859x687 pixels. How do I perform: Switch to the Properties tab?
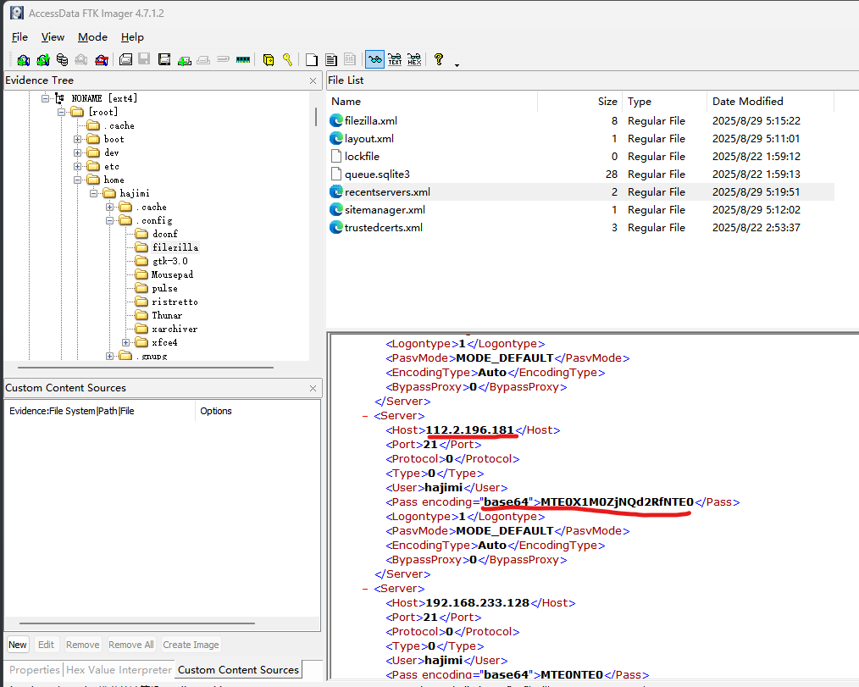click(34, 669)
